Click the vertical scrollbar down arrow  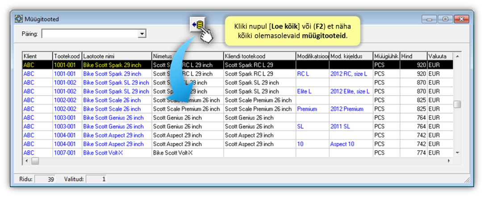pyautogui.click(x=457, y=152)
